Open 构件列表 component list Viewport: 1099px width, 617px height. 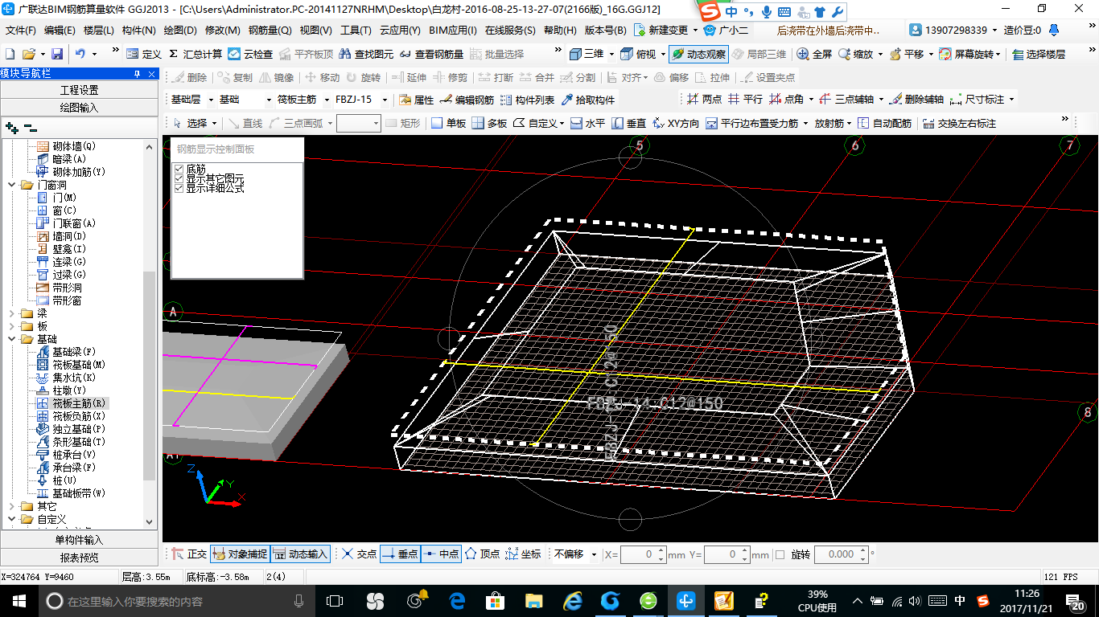pyautogui.click(x=527, y=100)
